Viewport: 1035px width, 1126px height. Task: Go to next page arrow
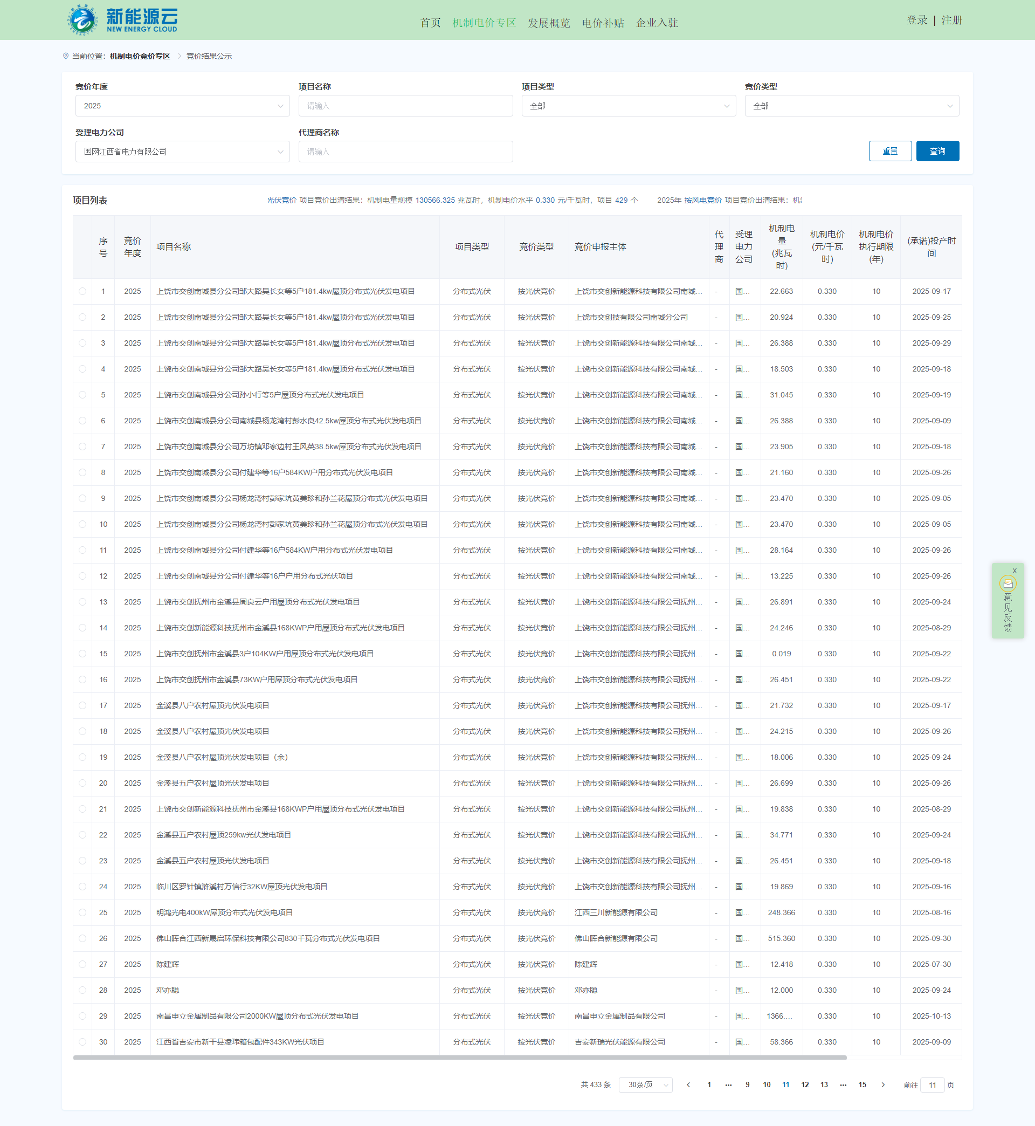point(883,1085)
